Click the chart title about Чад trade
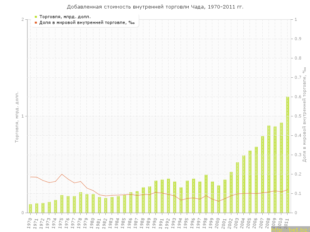The width and height of the screenshot is (310, 232). coord(155,7)
